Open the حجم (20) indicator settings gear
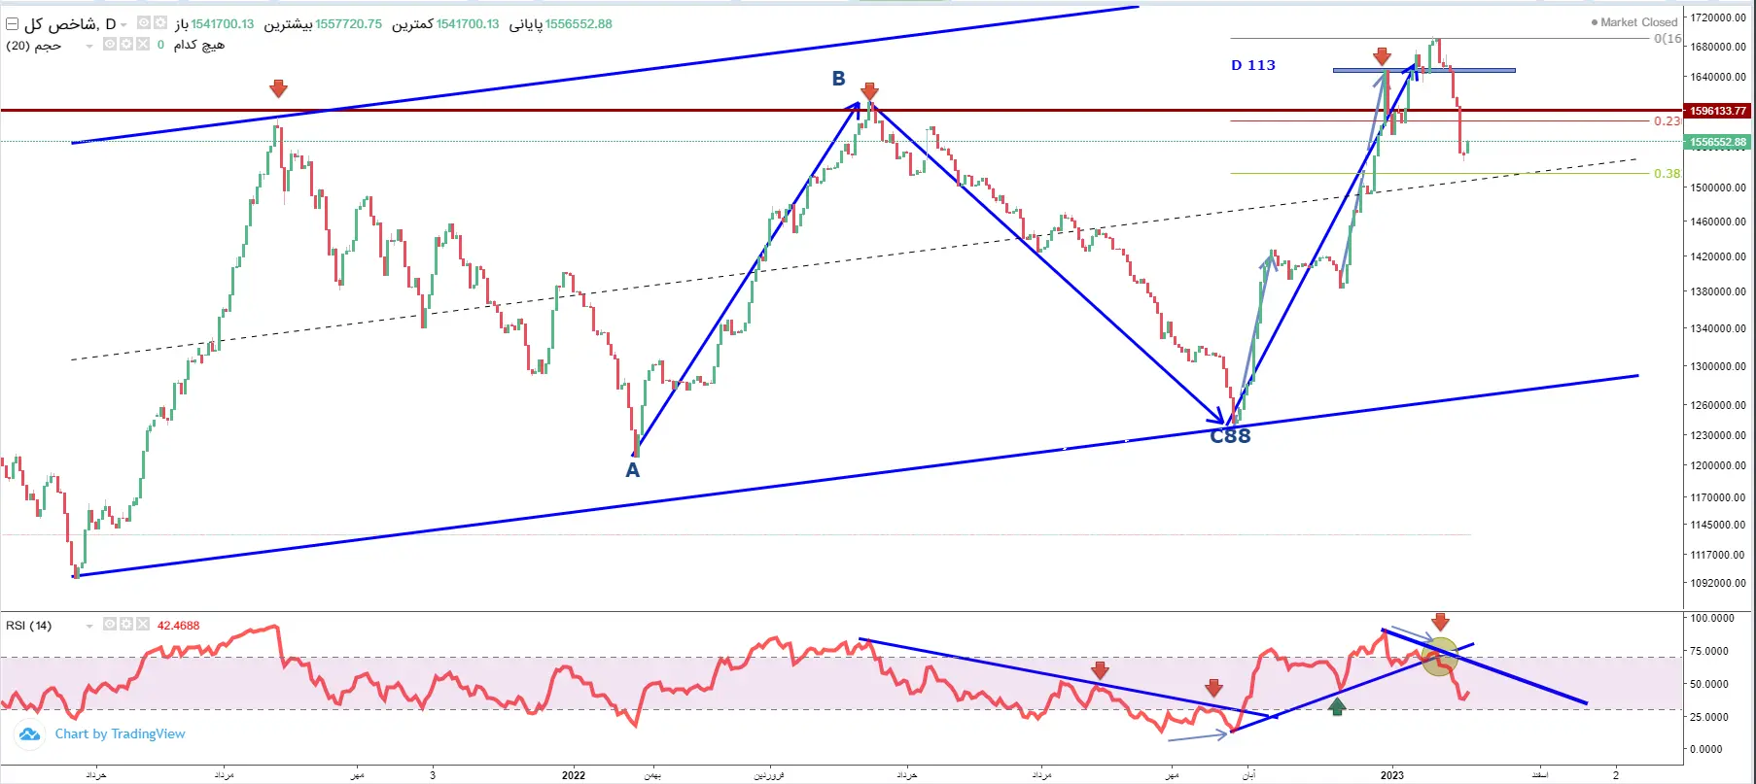Viewport: 1756px width, 784px height. (126, 45)
